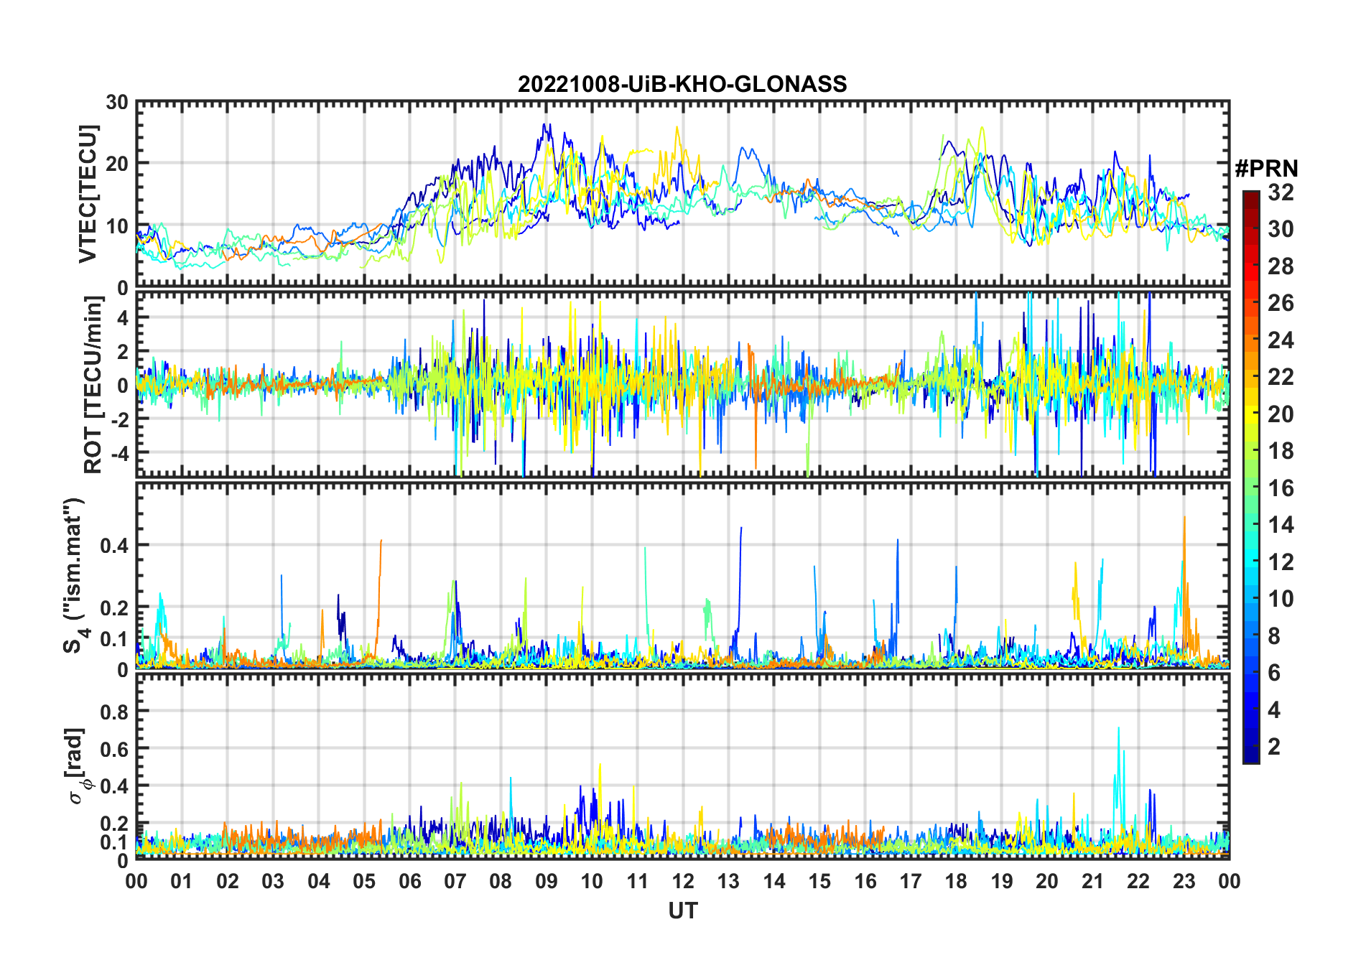The image size is (1366, 955).
Task: Select colorbar tick label 30
Action: tap(1281, 229)
